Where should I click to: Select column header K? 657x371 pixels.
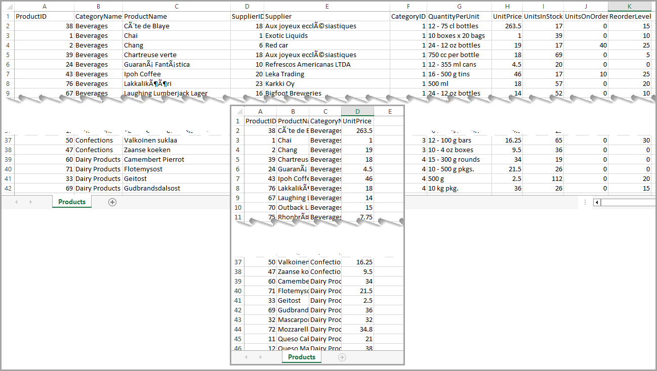pos(629,7)
